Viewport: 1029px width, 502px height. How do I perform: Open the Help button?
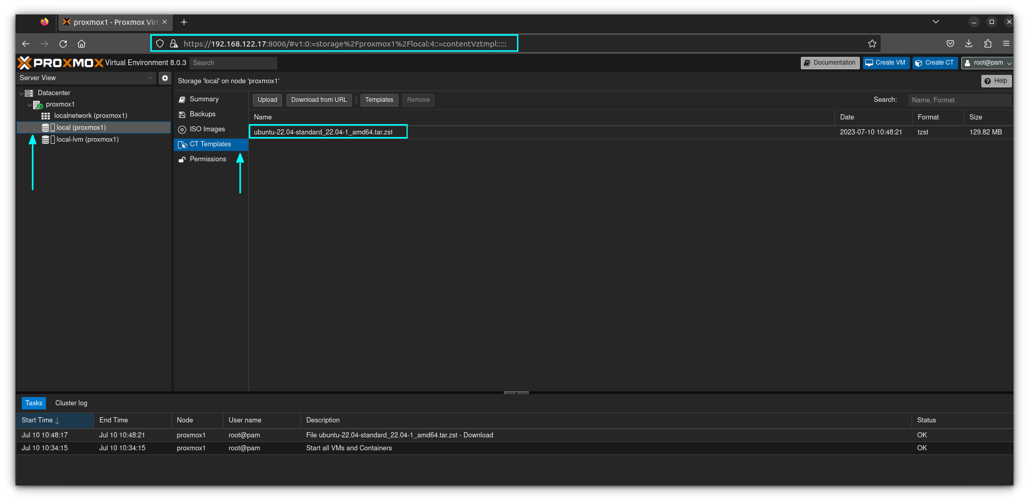[x=996, y=81]
